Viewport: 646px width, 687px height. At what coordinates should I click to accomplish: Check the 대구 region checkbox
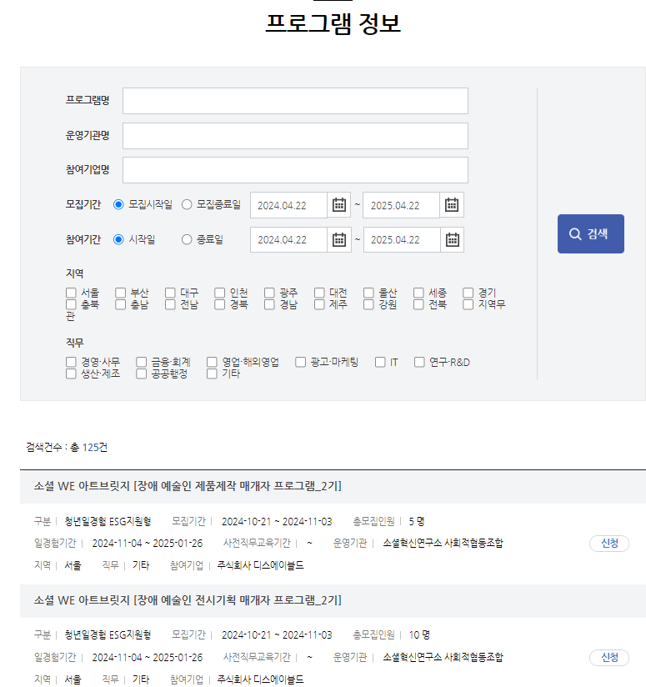coord(170,293)
